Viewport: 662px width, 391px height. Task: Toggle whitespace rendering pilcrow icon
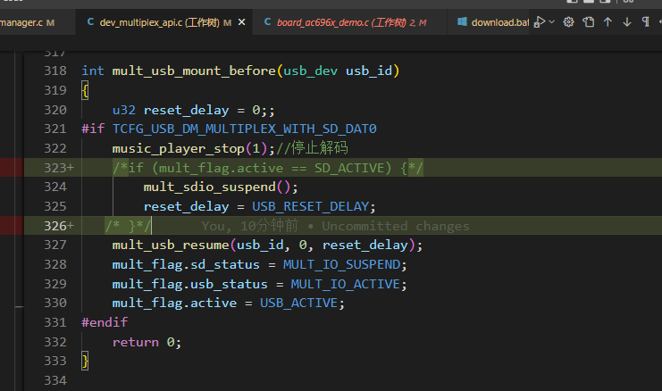point(646,21)
